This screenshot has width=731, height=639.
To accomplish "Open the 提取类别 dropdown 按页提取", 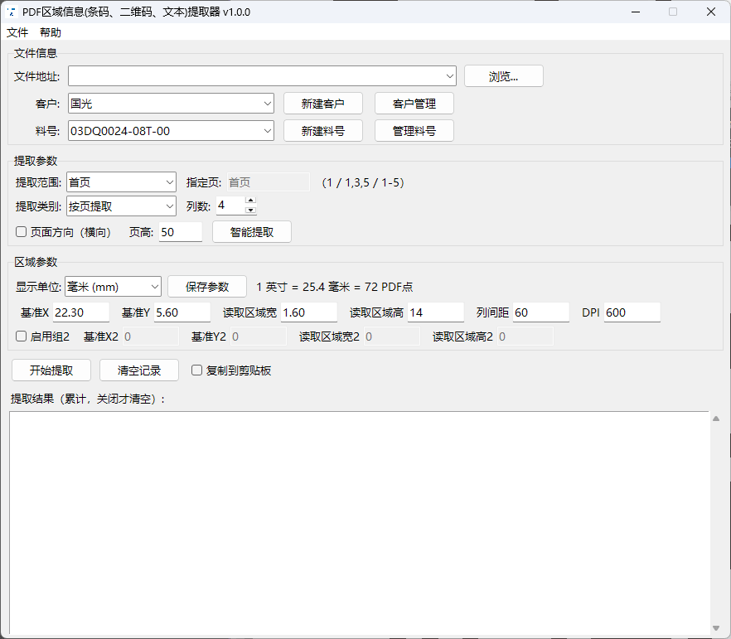I will (121, 206).
